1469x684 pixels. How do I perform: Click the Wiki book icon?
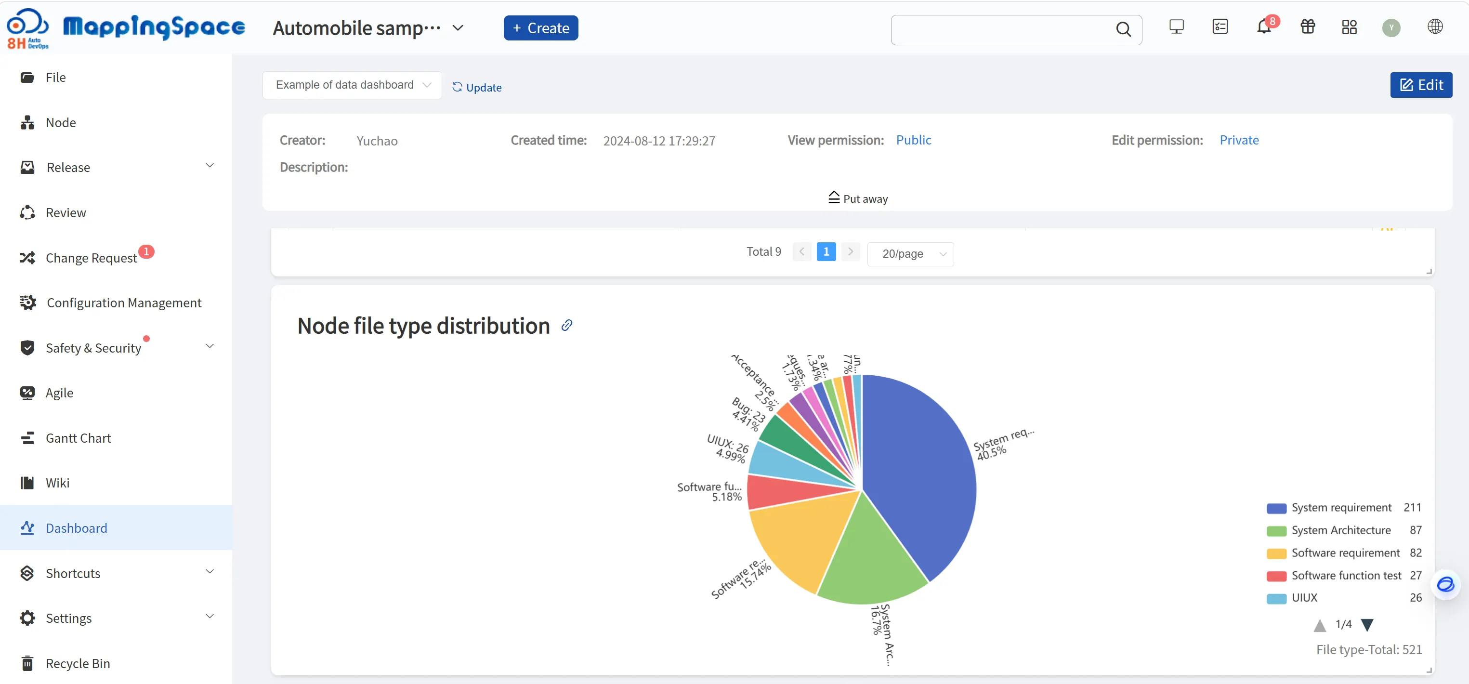[27, 483]
